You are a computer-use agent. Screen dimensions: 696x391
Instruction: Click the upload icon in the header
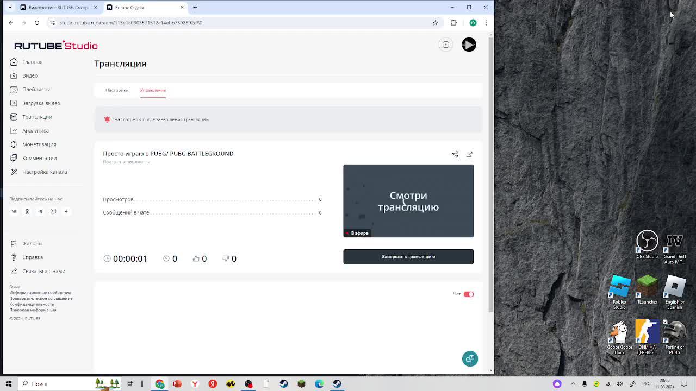(x=446, y=45)
